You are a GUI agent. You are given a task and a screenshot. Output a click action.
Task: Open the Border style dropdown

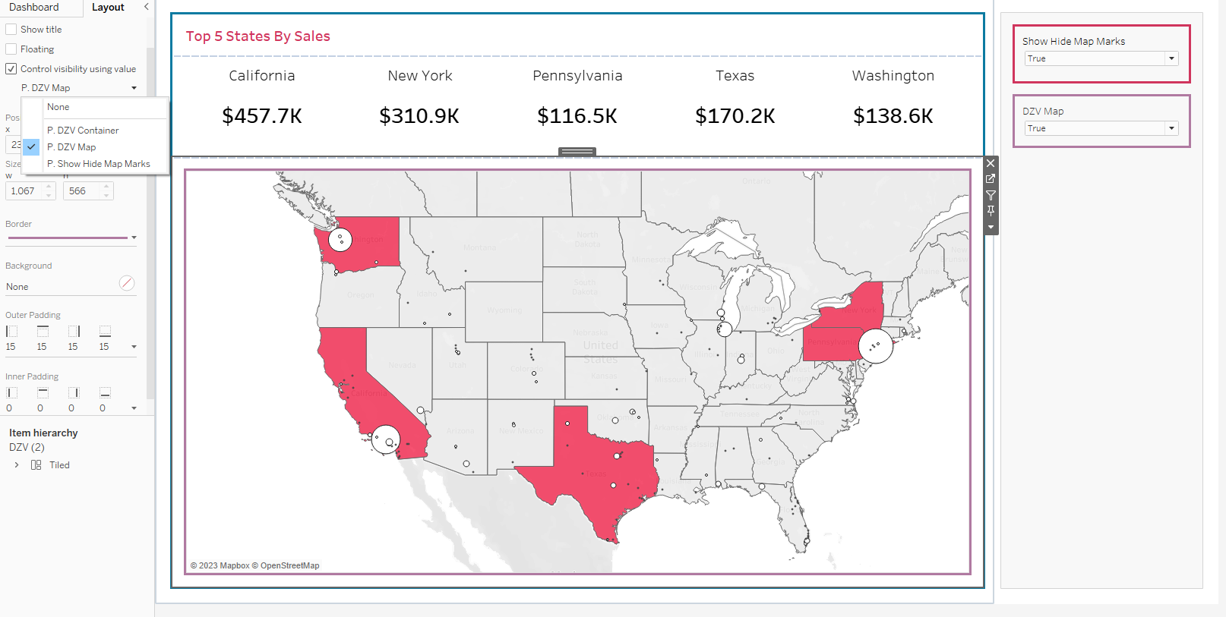(134, 238)
